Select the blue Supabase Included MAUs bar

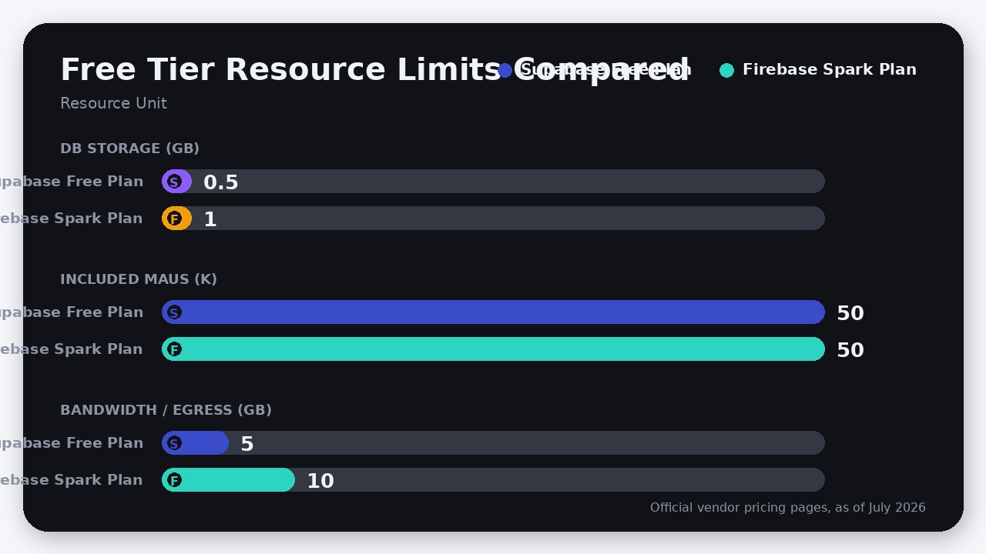(493, 312)
